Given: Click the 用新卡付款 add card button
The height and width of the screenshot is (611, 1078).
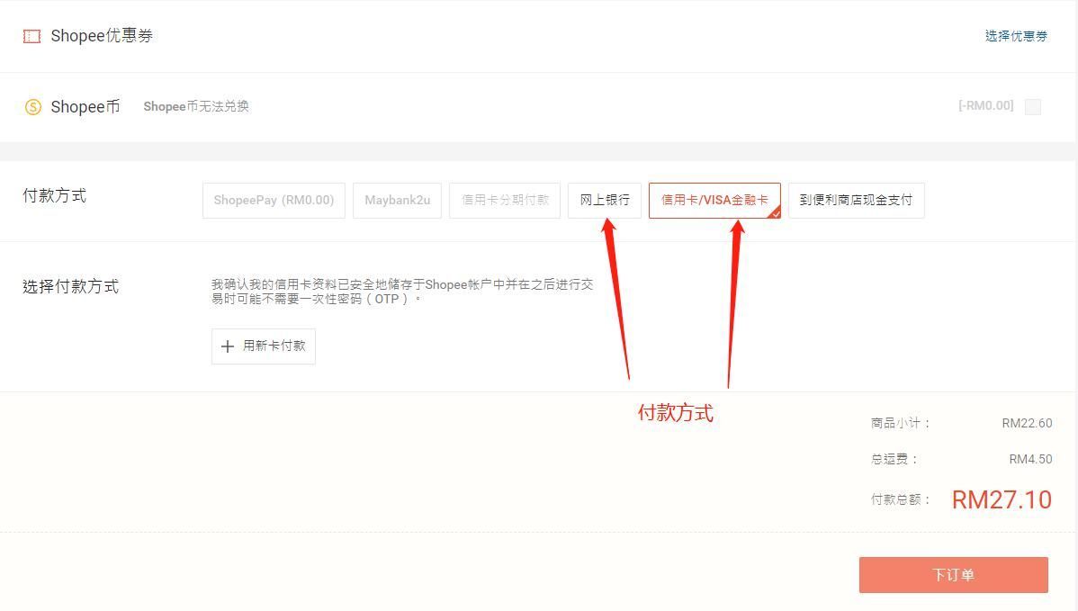Looking at the screenshot, I should 264,346.
